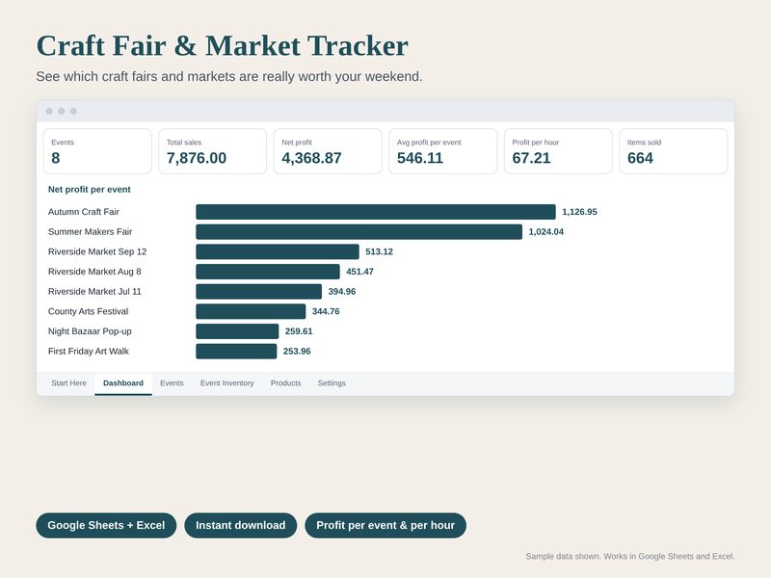This screenshot has height=578, width=771.
Task: Click the Night Bazaar Pop-up bar
Action: pos(237,331)
